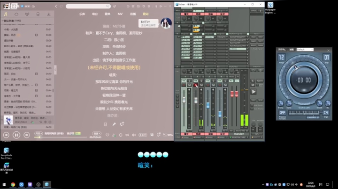Expand the EQ section in mixer

coord(177,66)
